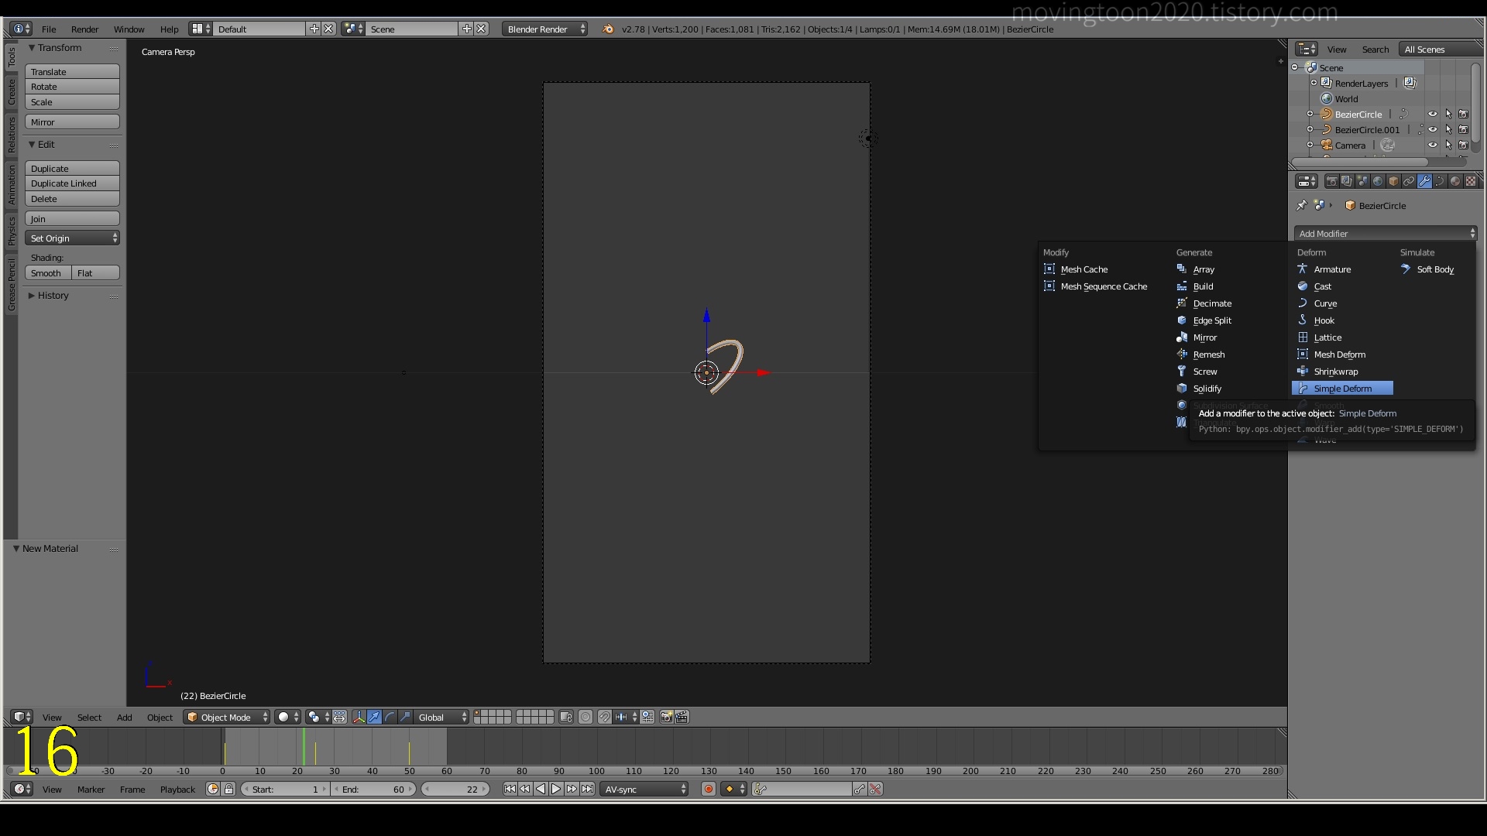Screen dimensions: 1487x836
Task: Open the All Scenes display dropdown
Action: 1441,49
